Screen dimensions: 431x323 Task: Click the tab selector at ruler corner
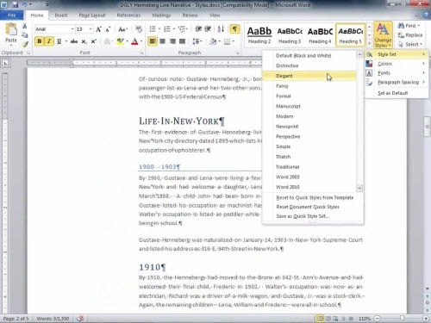[5, 63]
